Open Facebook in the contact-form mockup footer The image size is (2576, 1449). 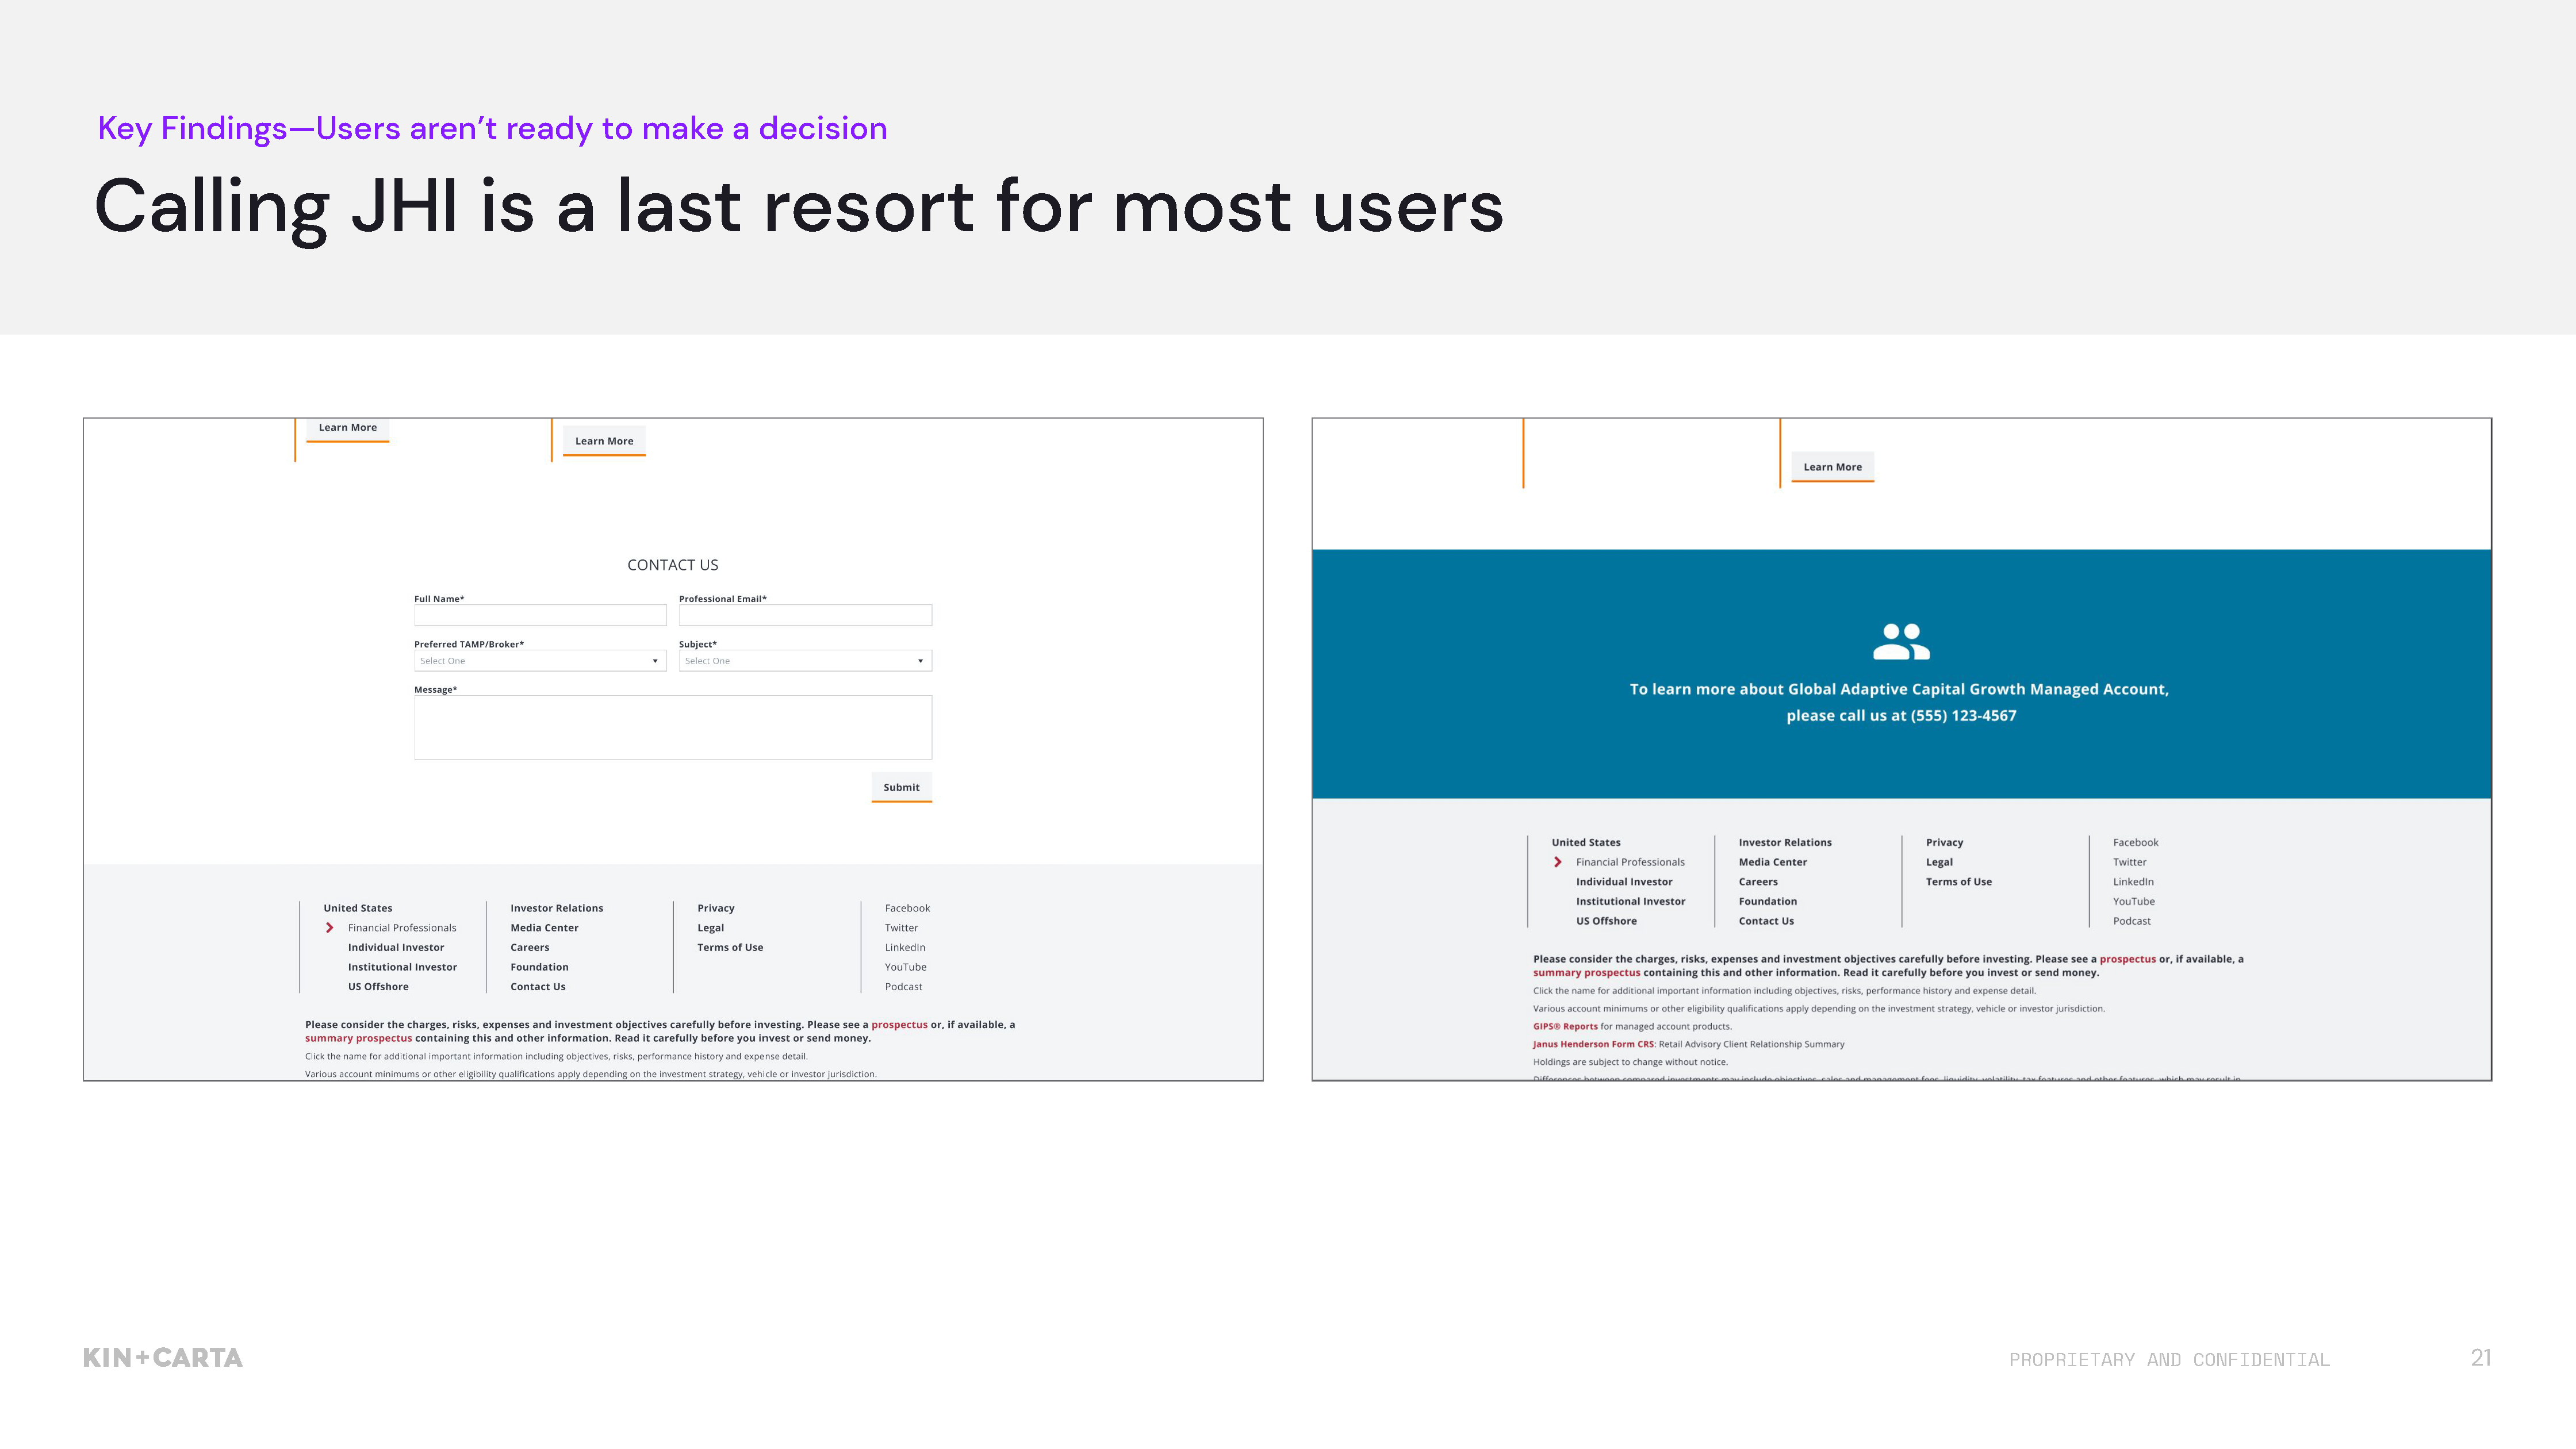pos(907,908)
